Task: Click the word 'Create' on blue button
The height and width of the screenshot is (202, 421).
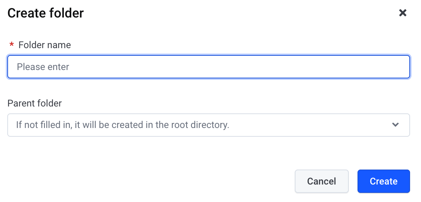Action: coord(384,181)
